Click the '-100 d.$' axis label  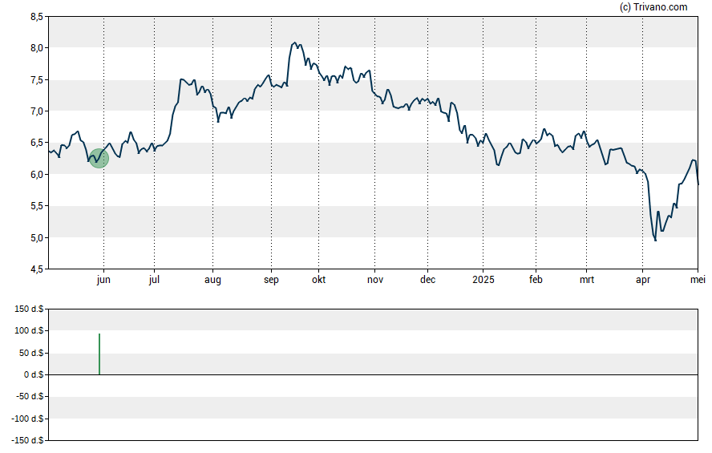(x=28, y=419)
